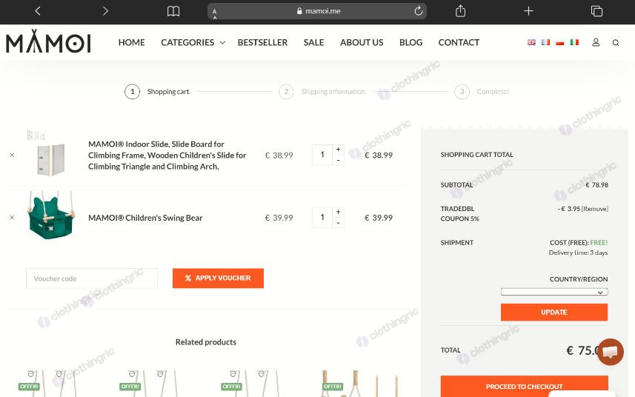The width and height of the screenshot is (635, 397).
Task: Open the user account icon
Action: pos(596,42)
